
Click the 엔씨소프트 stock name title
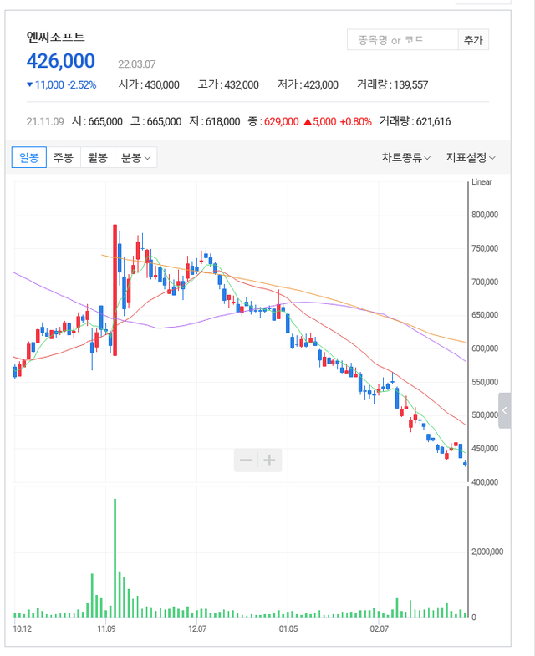tap(56, 37)
